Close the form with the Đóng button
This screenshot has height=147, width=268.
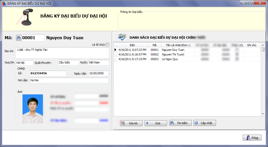coord(252,138)
